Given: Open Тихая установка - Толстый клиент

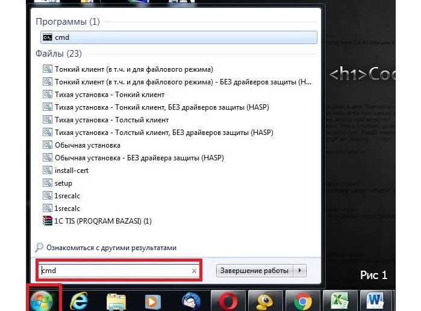Looking at the screenshot, I should (111, 120).
